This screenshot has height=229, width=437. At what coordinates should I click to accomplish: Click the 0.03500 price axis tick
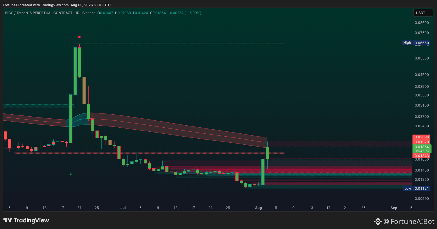pos(422,95)
